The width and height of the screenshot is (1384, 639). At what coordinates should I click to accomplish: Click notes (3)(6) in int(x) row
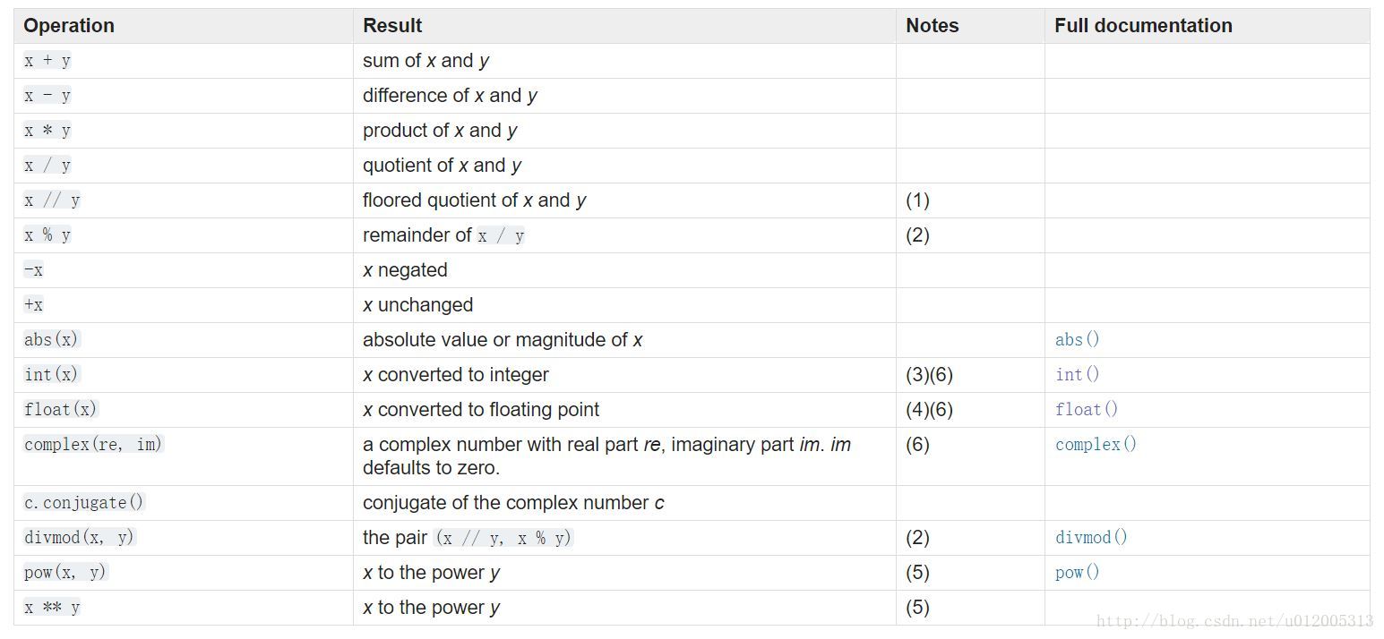[929, 375]
